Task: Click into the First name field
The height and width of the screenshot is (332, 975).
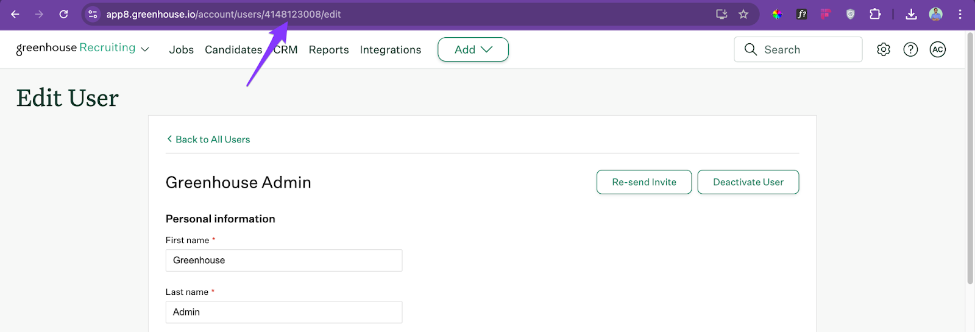Action: [x=283, y=260]
